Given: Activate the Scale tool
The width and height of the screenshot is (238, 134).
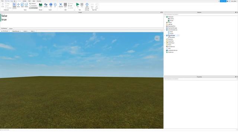Looking at the screenshot, I should pyautogui.click(x=22, y=5).
